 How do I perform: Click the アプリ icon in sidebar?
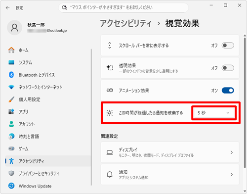pyautogui.click(x=11, y=112)
